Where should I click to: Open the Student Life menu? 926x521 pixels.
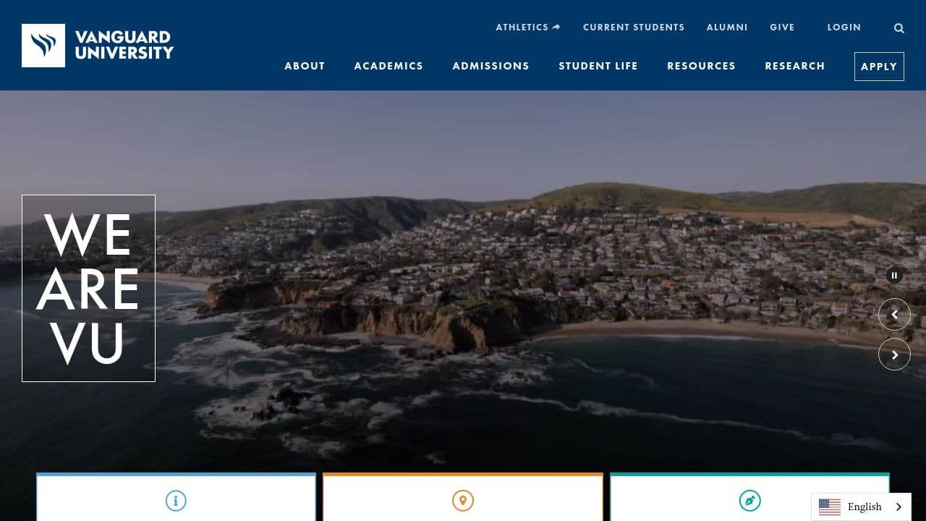pyautogui.click(x=598, y=66)
